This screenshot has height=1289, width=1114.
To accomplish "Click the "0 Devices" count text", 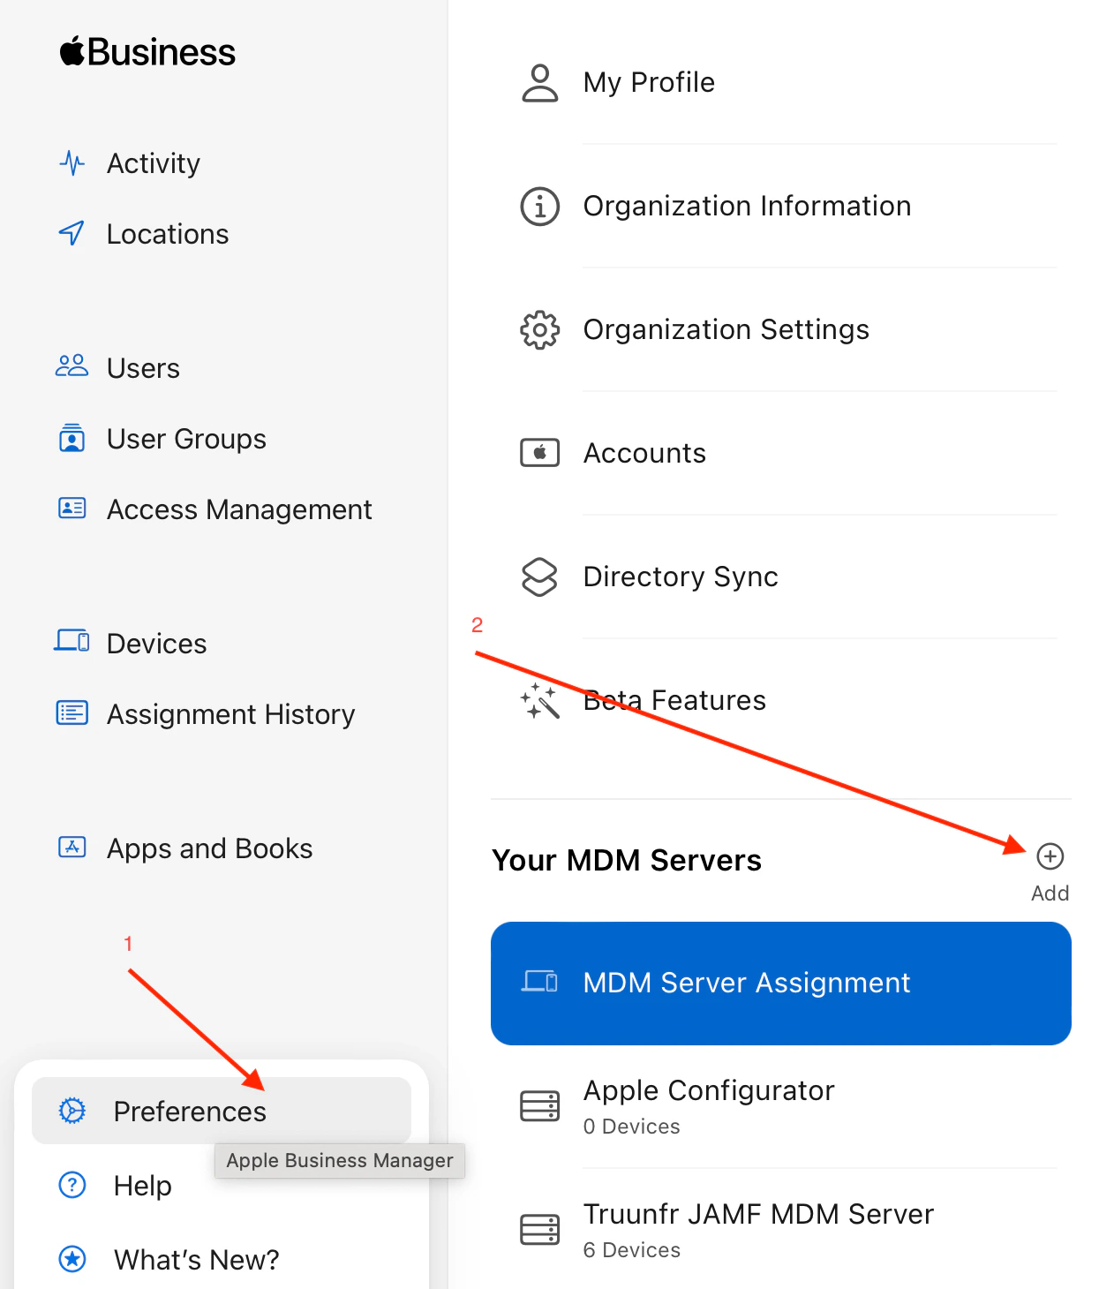I will click(631, 1127).
